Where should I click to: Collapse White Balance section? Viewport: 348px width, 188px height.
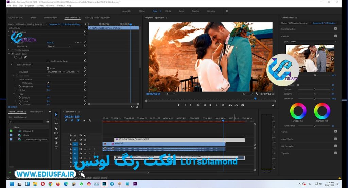[x=14, y=79]
